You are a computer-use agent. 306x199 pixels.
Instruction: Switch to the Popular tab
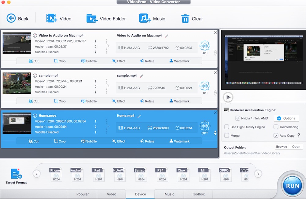pyautogui.click(x=82, y=194)
